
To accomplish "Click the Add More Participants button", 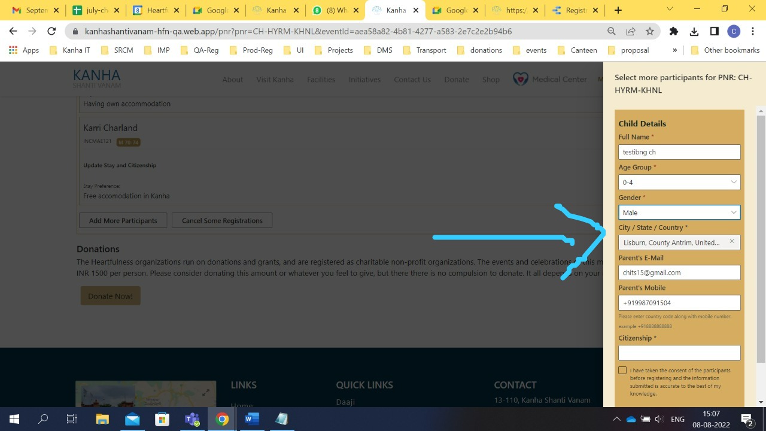I will point(123,221).
